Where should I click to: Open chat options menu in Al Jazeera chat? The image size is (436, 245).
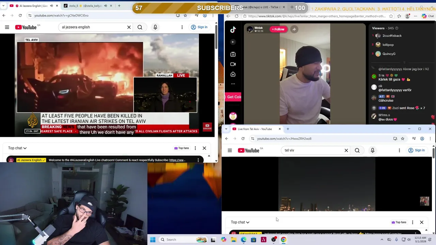(195, 148)
